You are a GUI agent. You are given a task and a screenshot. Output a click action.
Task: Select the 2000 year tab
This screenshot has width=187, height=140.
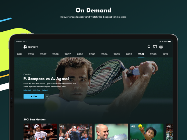point(153,54)
